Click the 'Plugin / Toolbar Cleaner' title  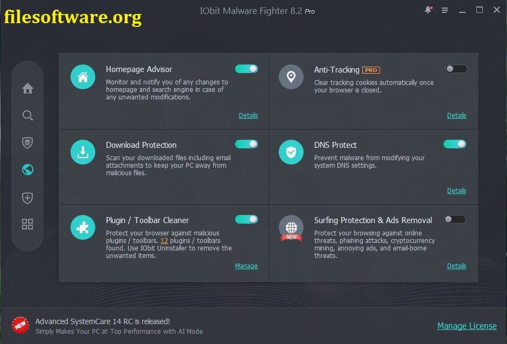[x=147, y=220]
